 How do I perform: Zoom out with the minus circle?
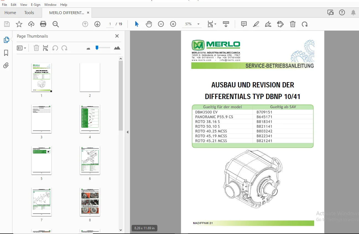161,24
